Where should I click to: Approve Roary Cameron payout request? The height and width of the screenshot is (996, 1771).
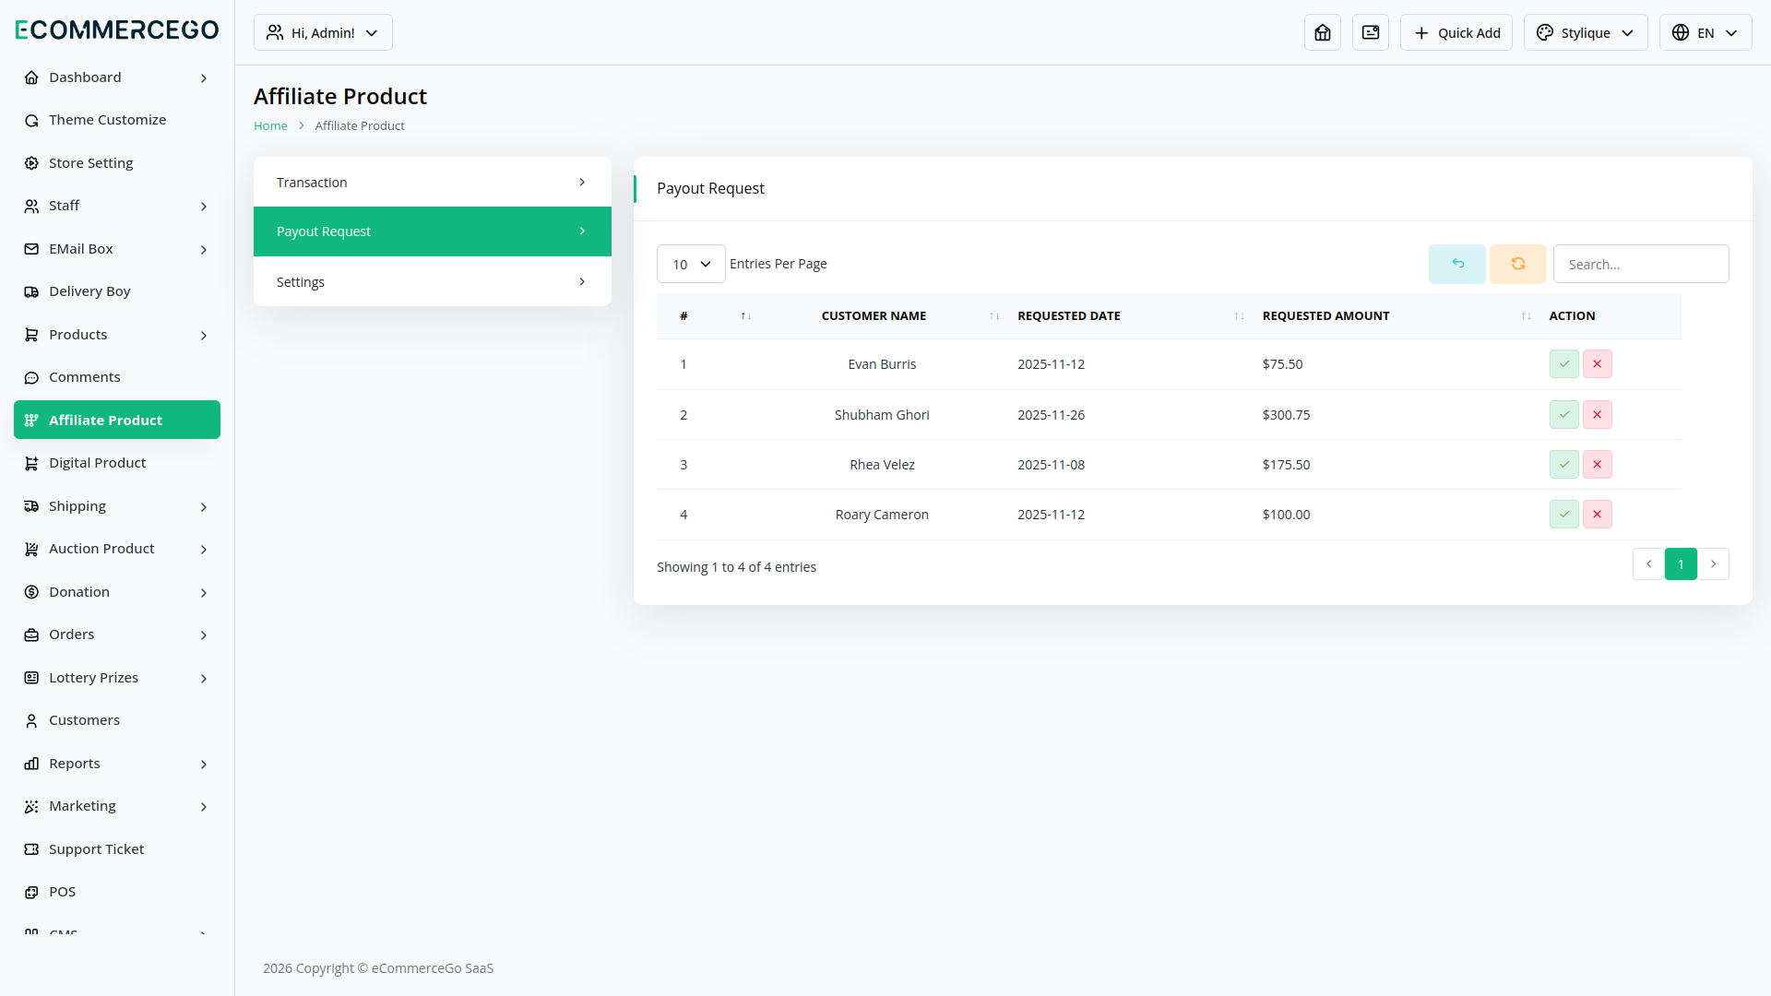[x=1563, y=515]
